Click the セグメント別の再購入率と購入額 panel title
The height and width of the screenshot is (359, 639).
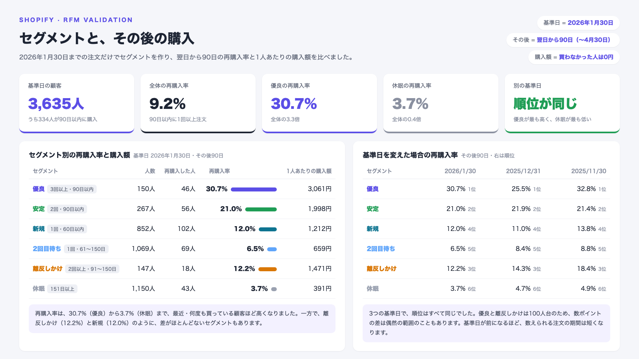click(79, 155)
